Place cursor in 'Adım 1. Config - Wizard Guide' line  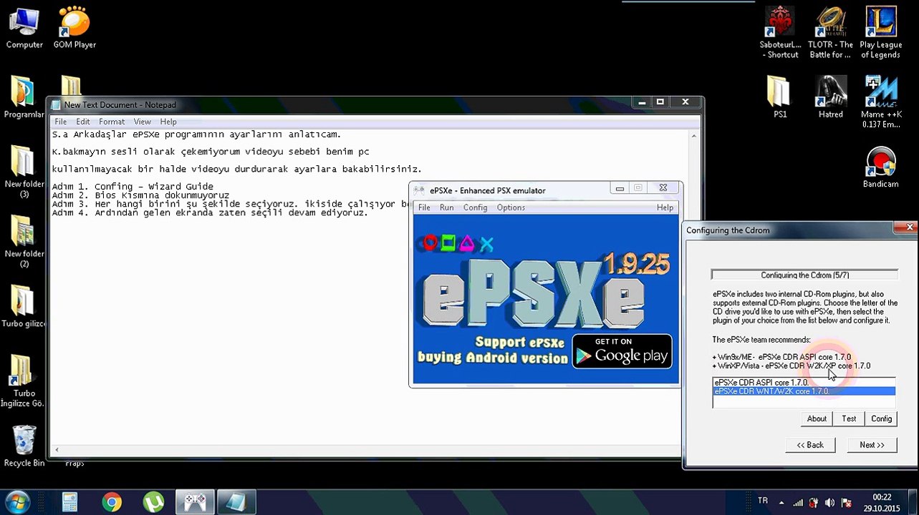pos(133,187)
